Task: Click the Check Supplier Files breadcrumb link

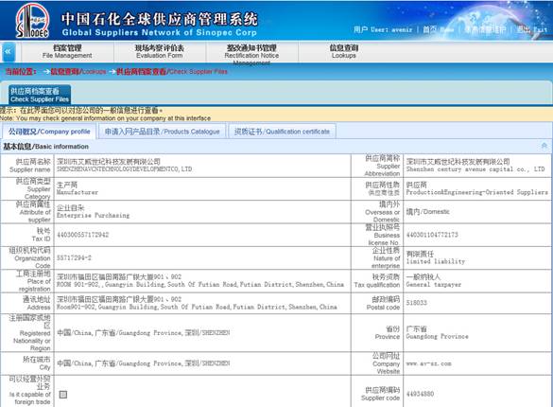Action: point(172,71)
